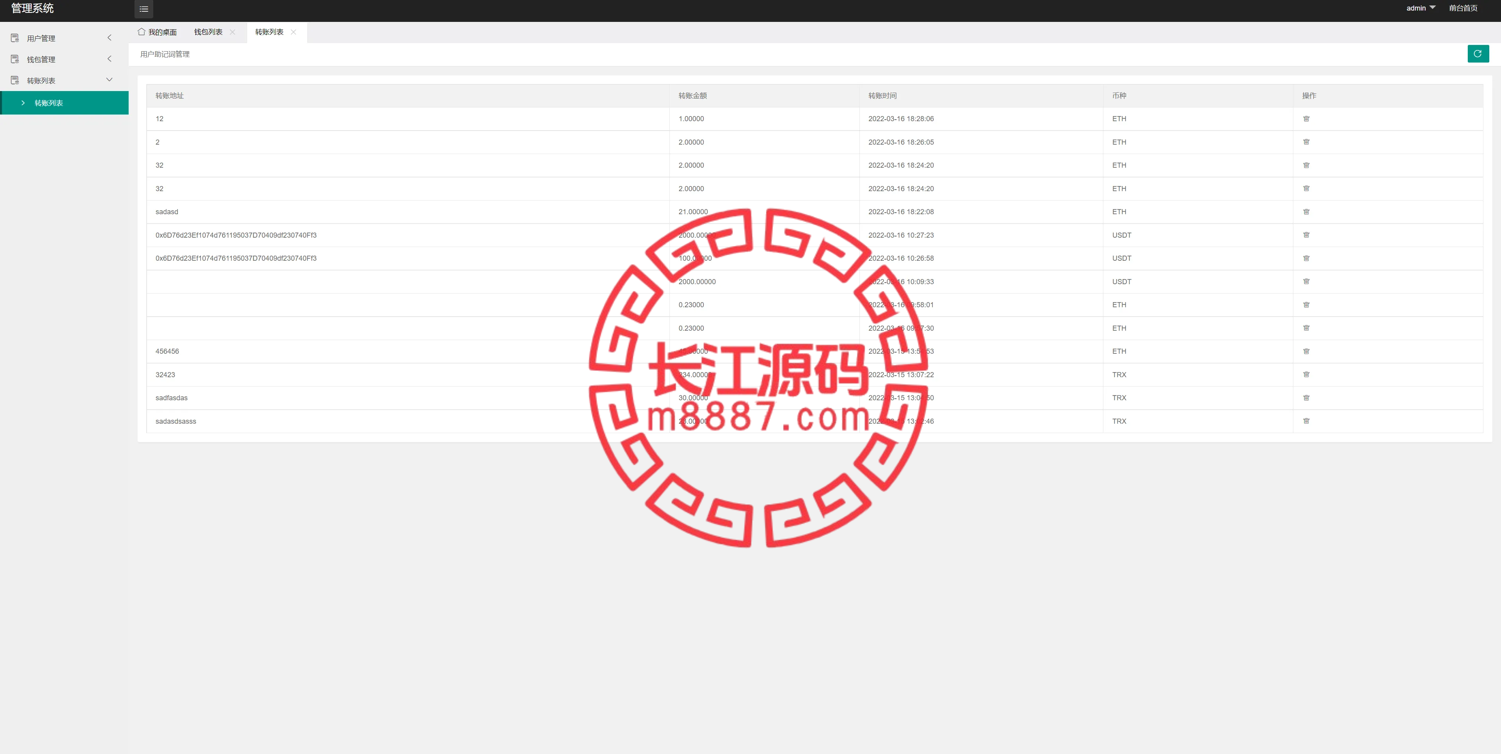
Task: Click delete icon for '12' transfer record
Action: [x=1307, y=118]
